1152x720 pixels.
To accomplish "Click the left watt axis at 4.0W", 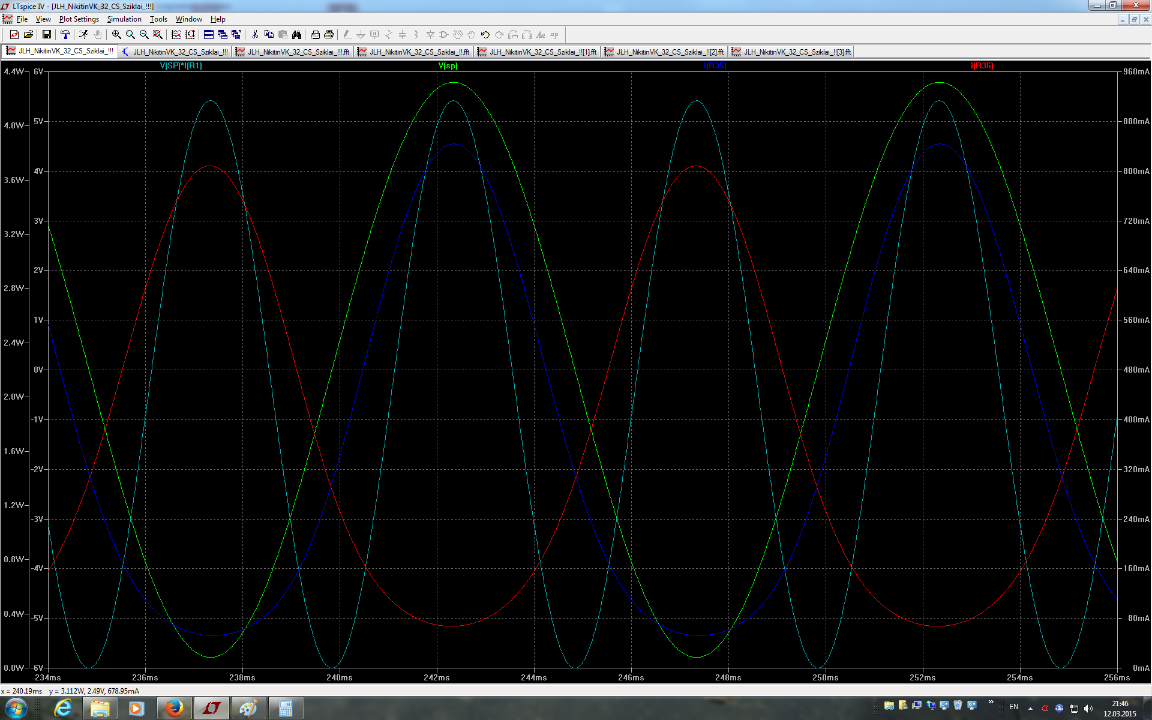I will pos(14,125).
